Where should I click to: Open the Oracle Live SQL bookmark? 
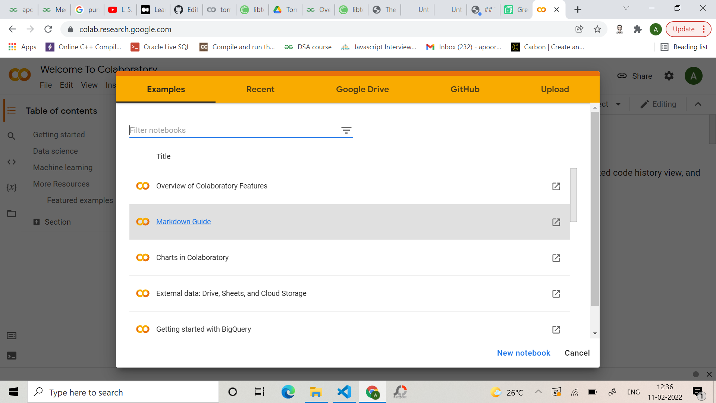(160, 47)
